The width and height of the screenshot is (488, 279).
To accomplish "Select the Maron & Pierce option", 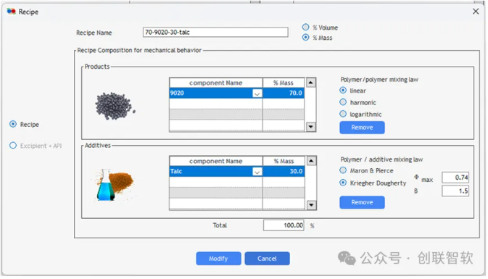I will pos(343,170).
